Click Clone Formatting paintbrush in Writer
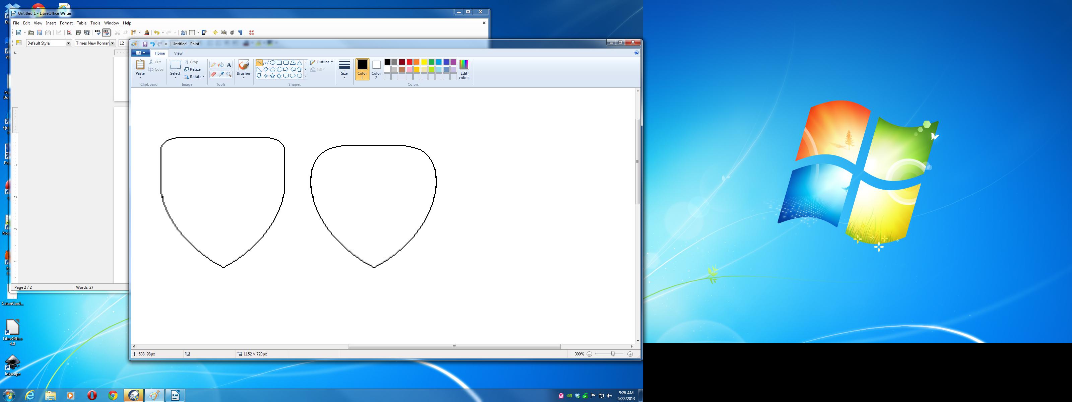 point(146,32)
